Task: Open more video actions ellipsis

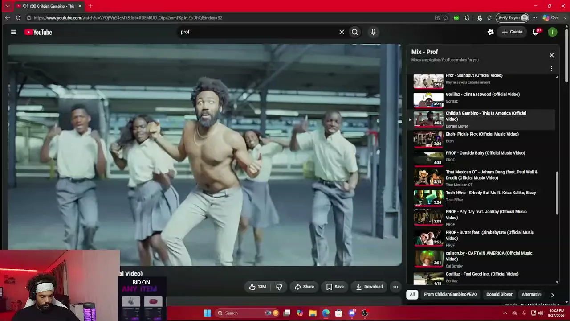Action: click(x=395, y=287)
